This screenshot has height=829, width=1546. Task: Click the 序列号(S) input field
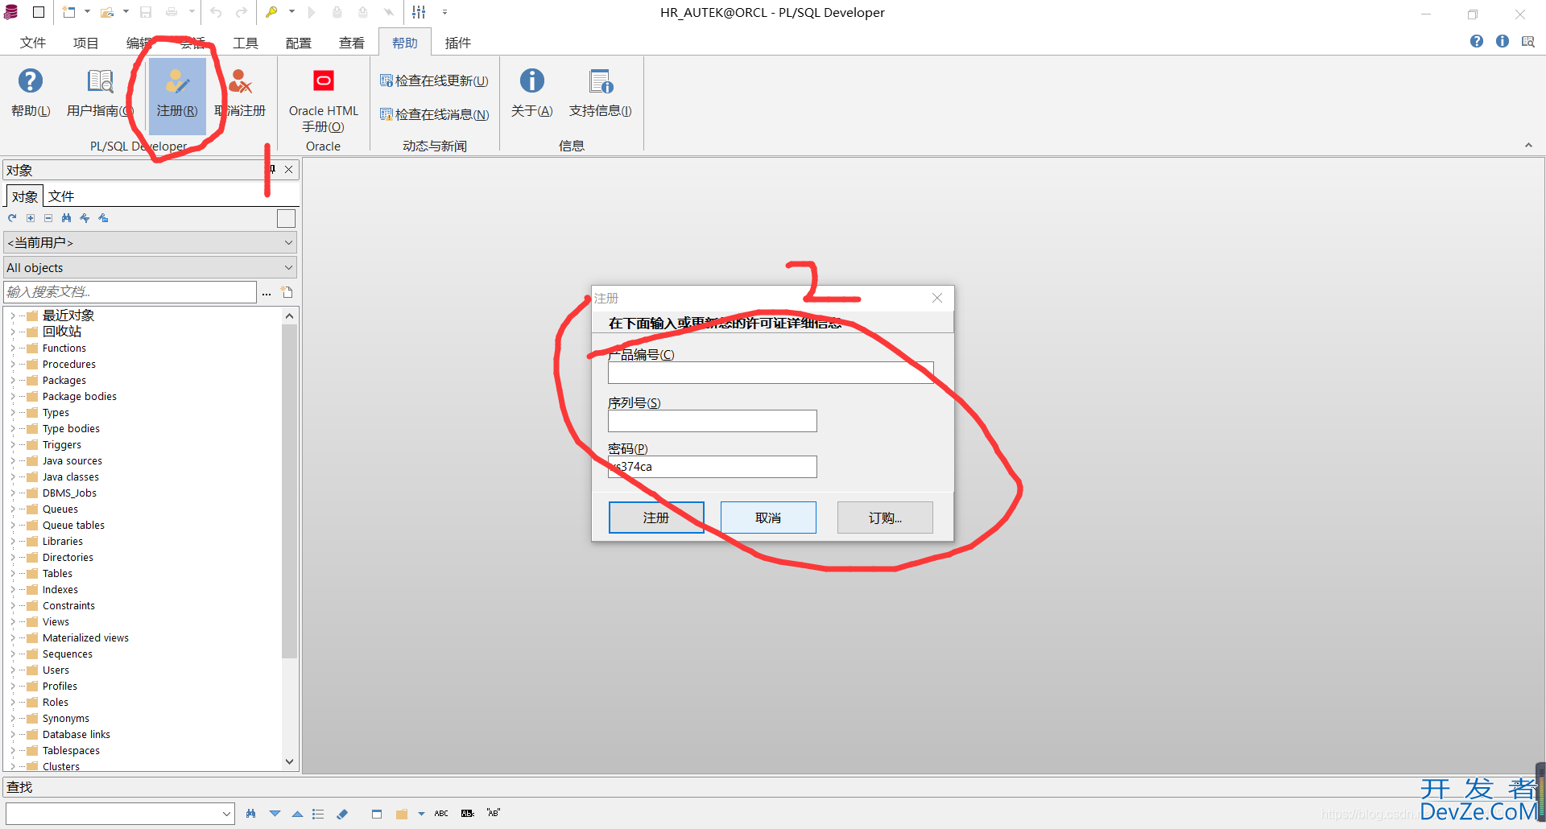click(713, 421)
